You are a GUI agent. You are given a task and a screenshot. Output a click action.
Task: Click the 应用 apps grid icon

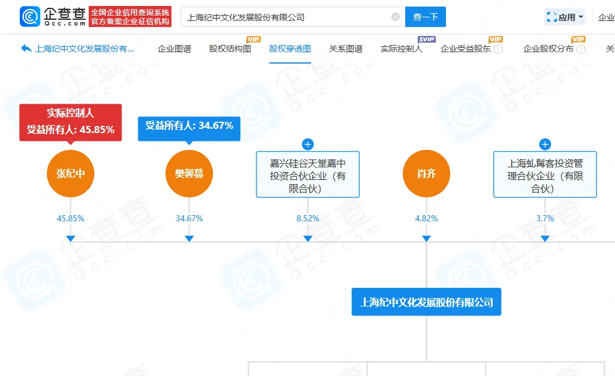pyautogui.click(x=551, y=17)
